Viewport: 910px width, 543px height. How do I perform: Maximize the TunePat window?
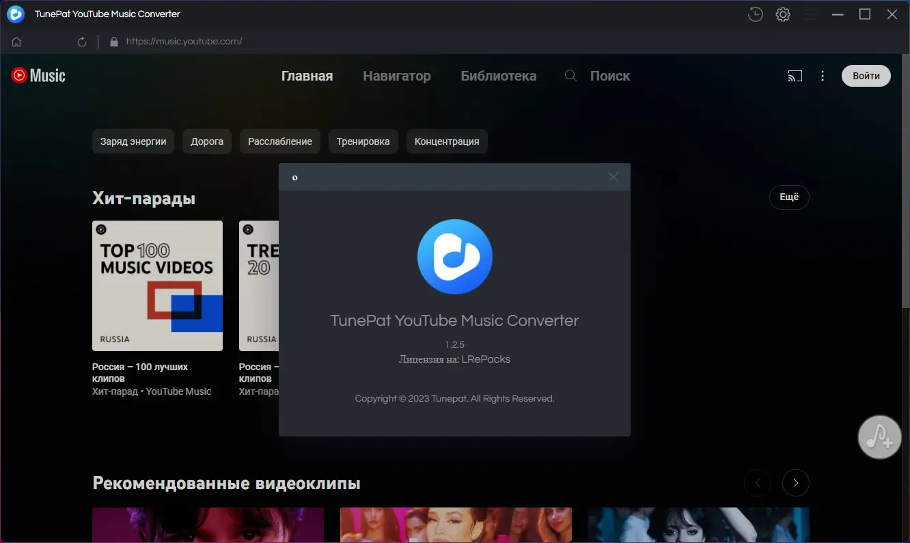click(x=865, y=14)
